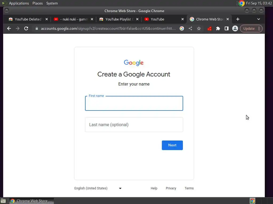Close the YouTube Deleted tab
This screenshot has width=273, height=204.
coord(46,19)
